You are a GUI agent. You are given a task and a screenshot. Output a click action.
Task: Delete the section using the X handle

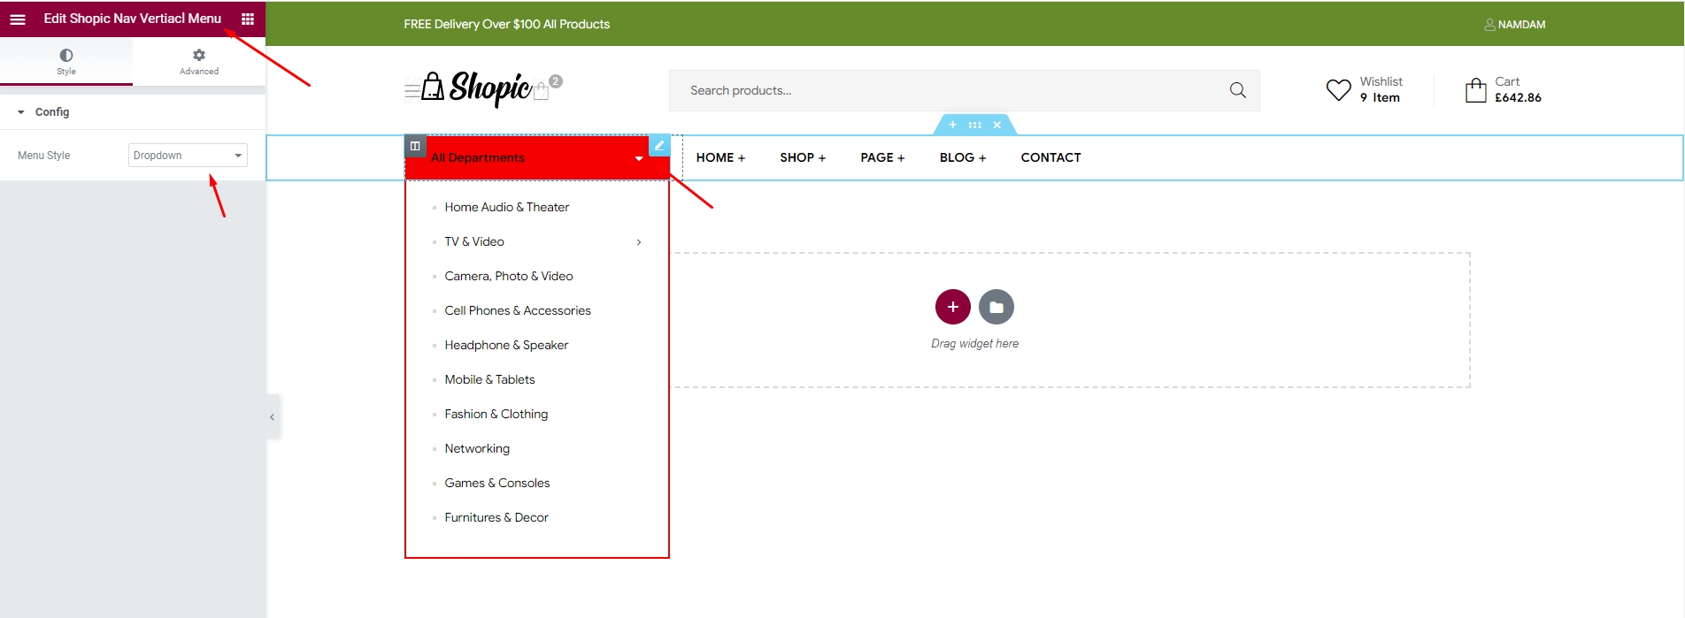pos(997,125)
